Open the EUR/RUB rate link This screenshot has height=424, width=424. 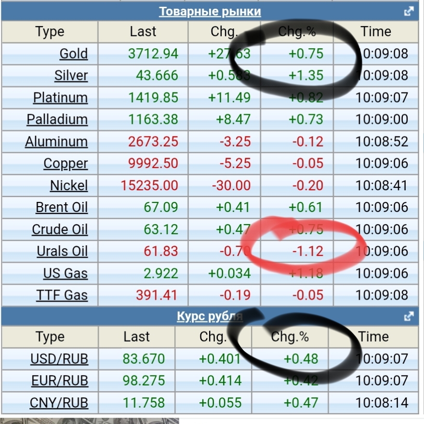(x=59, y=381)
